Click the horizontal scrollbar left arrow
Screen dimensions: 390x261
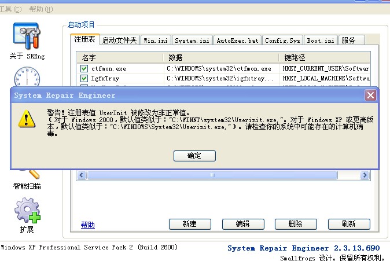click(82, 175)
